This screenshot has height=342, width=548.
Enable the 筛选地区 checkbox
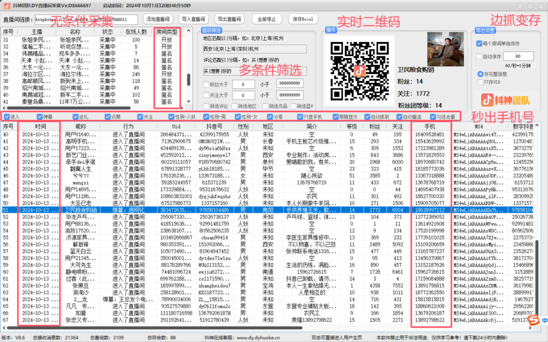pos(234,106)
